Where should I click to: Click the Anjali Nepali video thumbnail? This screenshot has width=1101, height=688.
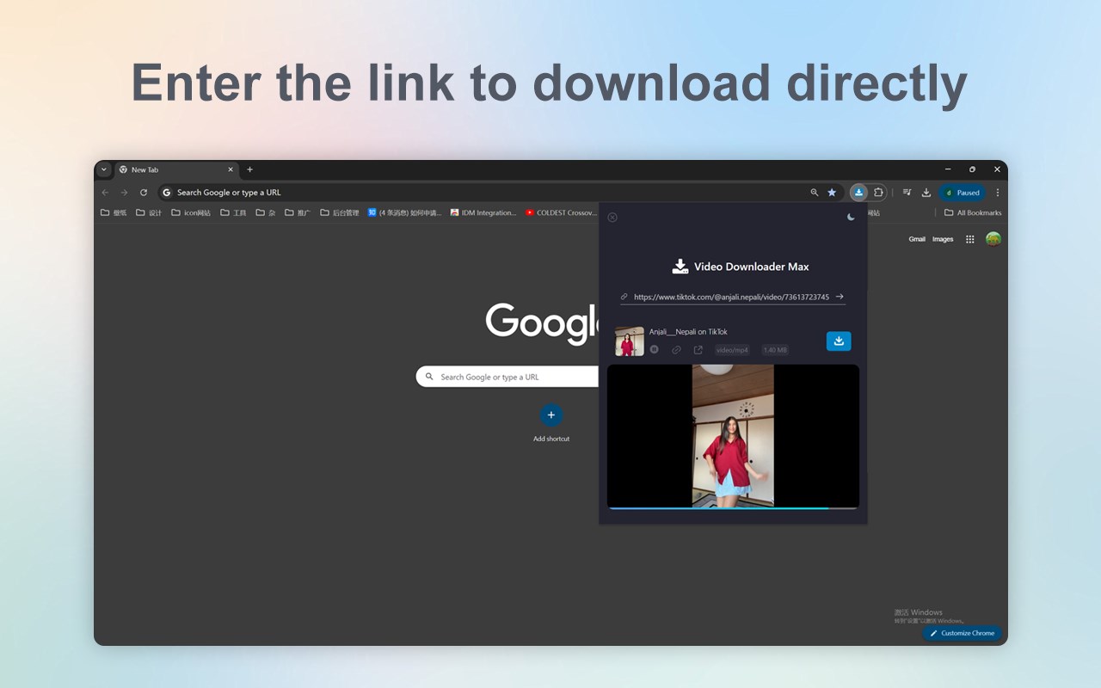click(x=629, y=341)
